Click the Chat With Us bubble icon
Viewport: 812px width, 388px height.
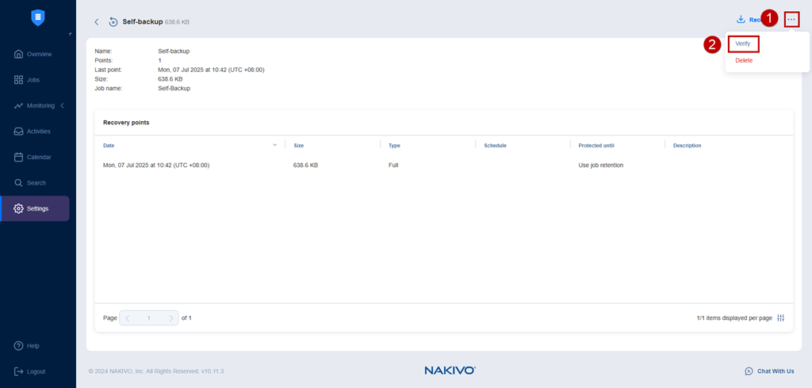pos(749,371)
